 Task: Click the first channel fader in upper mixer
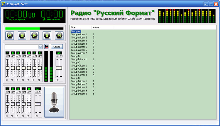[7, 68]
